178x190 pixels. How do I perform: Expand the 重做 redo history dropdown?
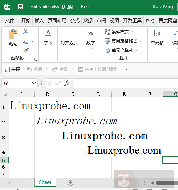[73, 69]
